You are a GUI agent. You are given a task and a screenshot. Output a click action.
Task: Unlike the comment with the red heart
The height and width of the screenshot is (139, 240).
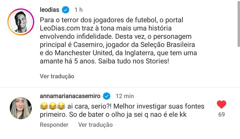222,104
